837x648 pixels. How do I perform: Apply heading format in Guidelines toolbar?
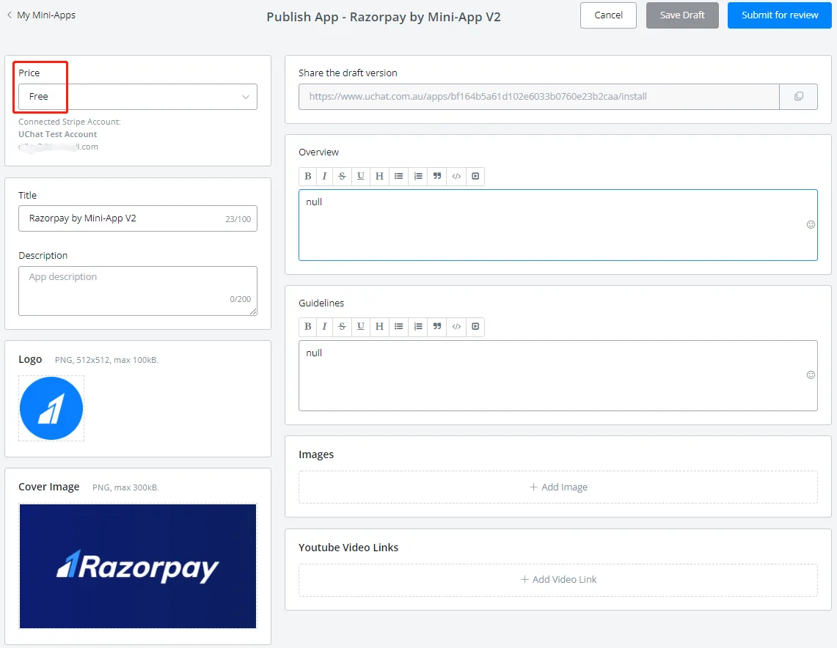pyautogui.click(x=379, y=326)
